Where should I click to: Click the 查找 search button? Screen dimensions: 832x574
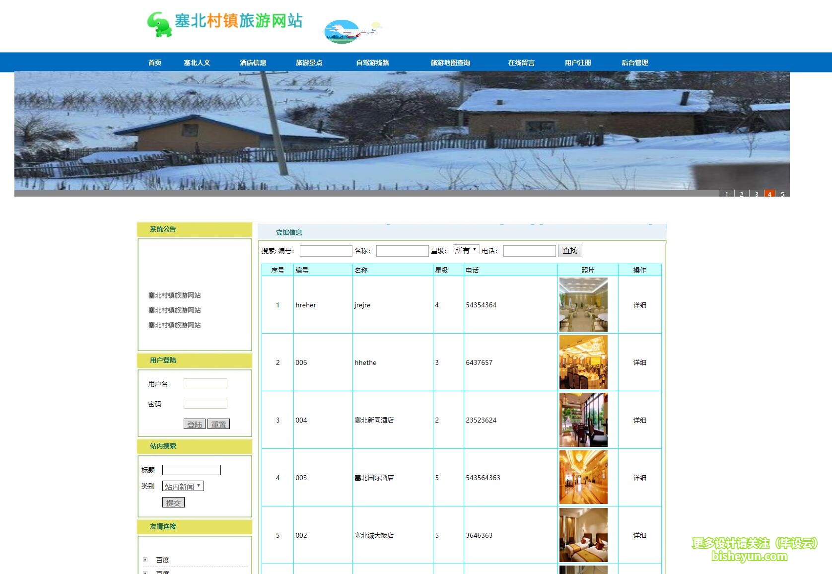point(569,250)
